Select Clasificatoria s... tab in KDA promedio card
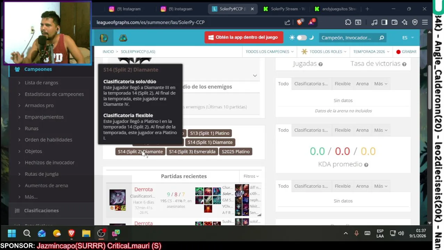Viewport: 444px width, 250px height. (x=311, y=130)
